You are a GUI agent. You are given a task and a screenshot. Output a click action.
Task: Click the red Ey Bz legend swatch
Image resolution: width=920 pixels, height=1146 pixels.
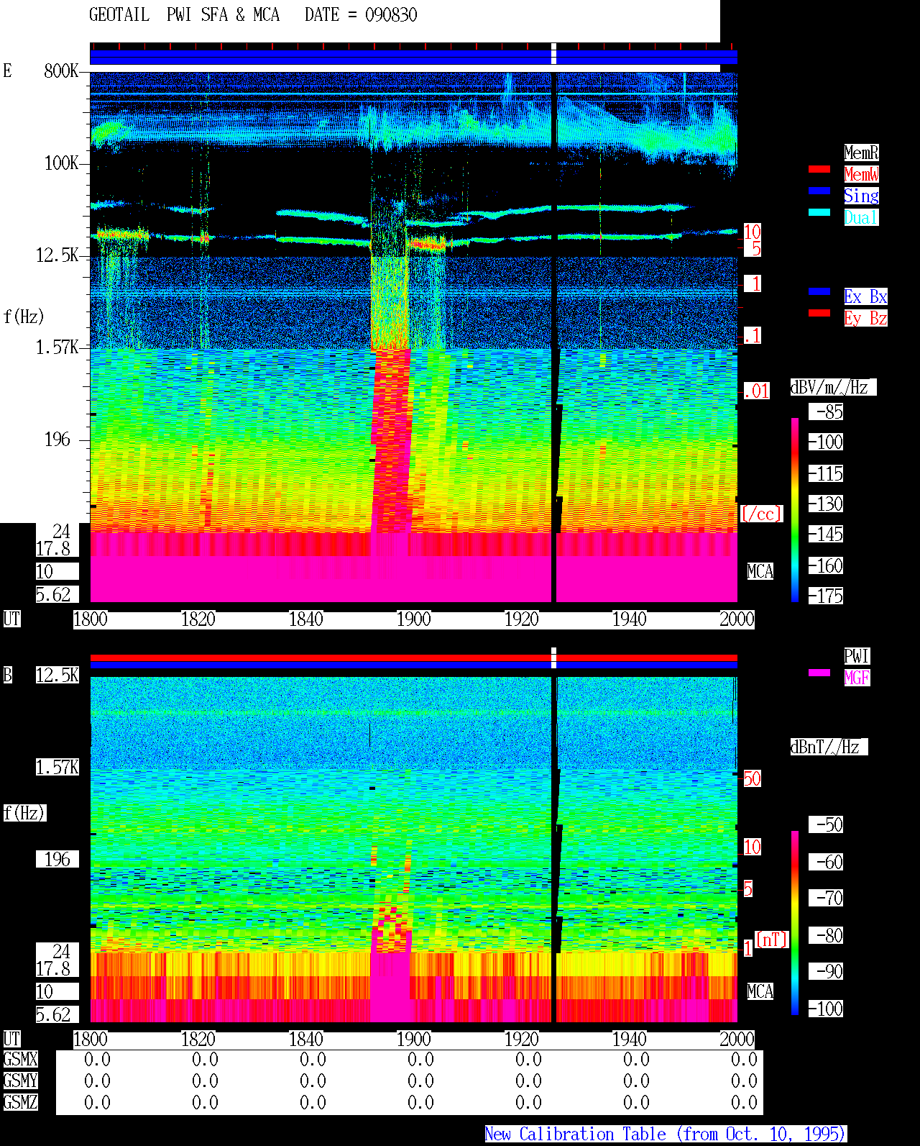click(x=819, y=313)
